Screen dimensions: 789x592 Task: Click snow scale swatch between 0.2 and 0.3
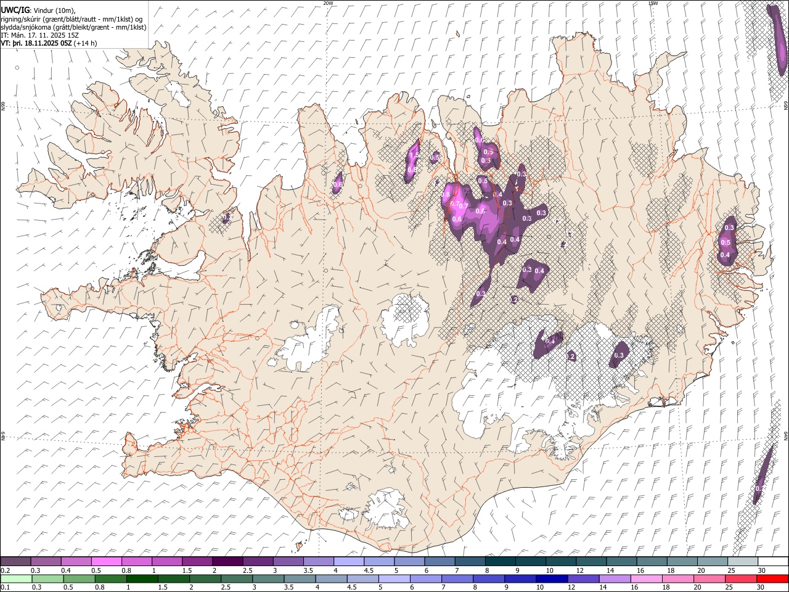click(16, 561)
